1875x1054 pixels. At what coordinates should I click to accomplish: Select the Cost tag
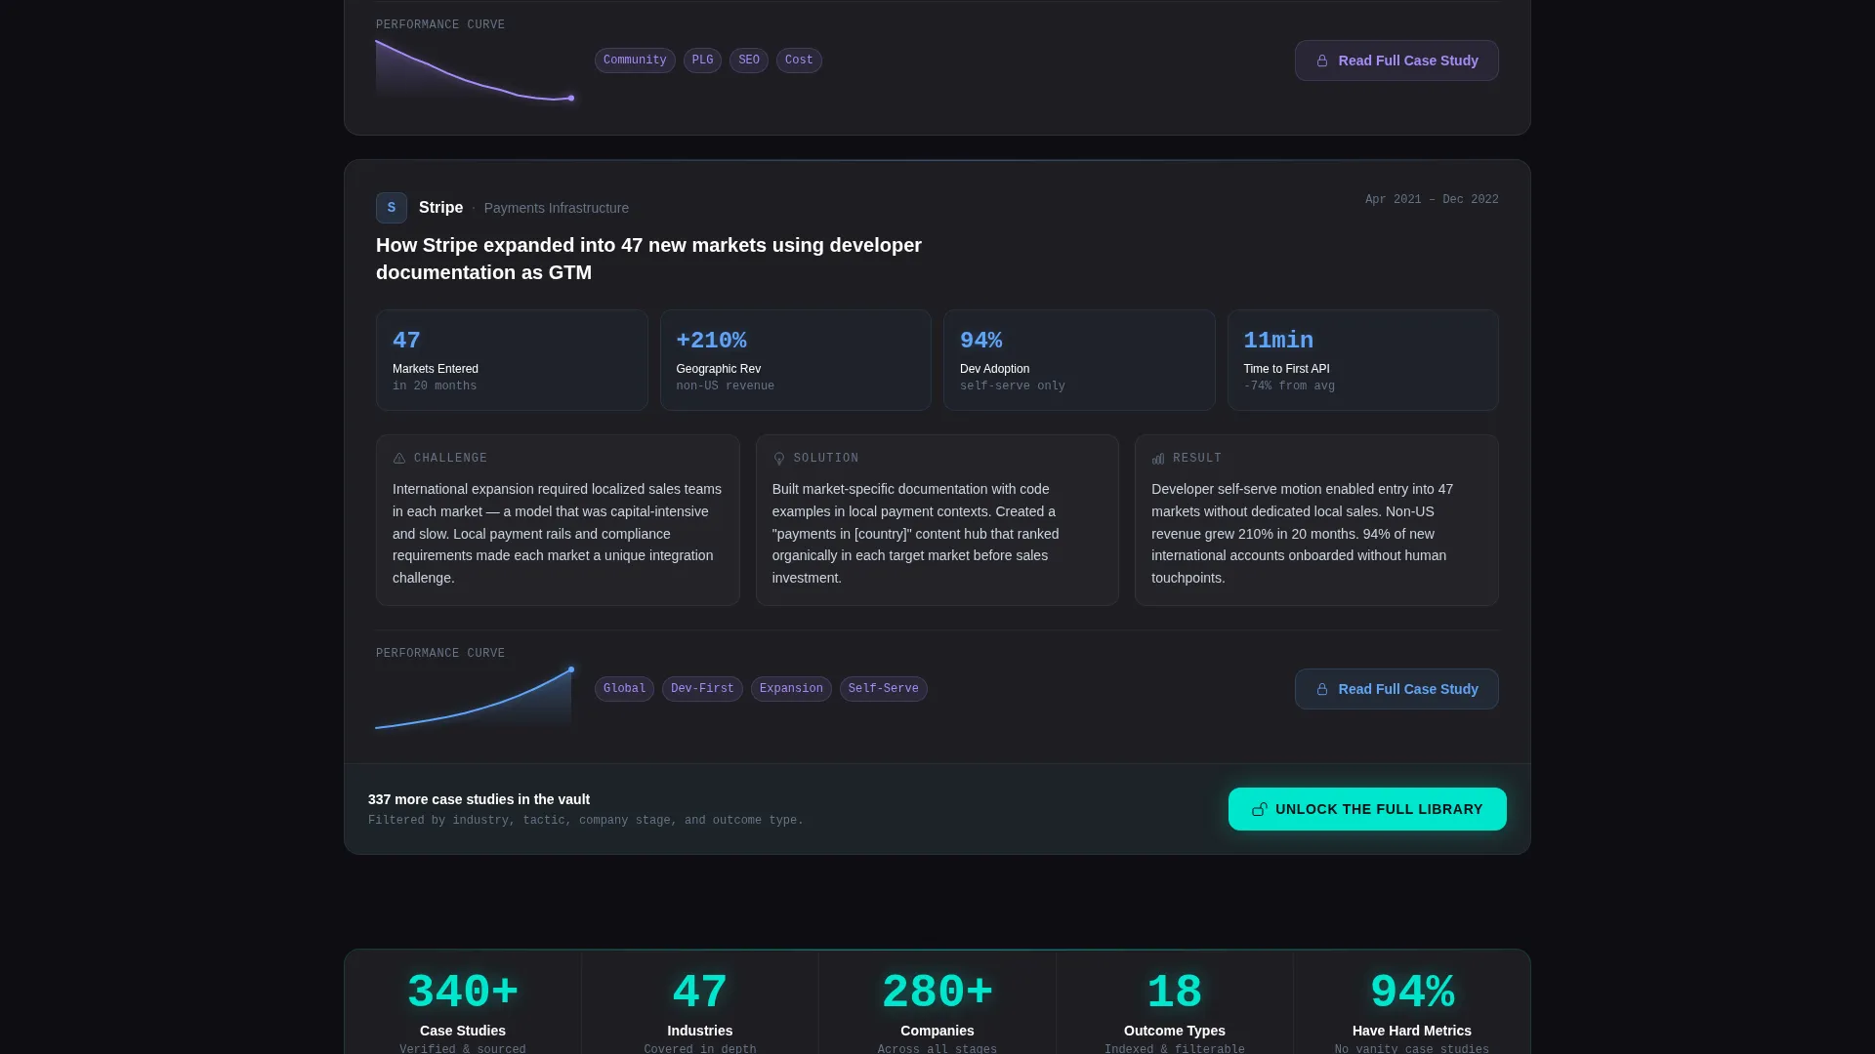pos(799,61)
